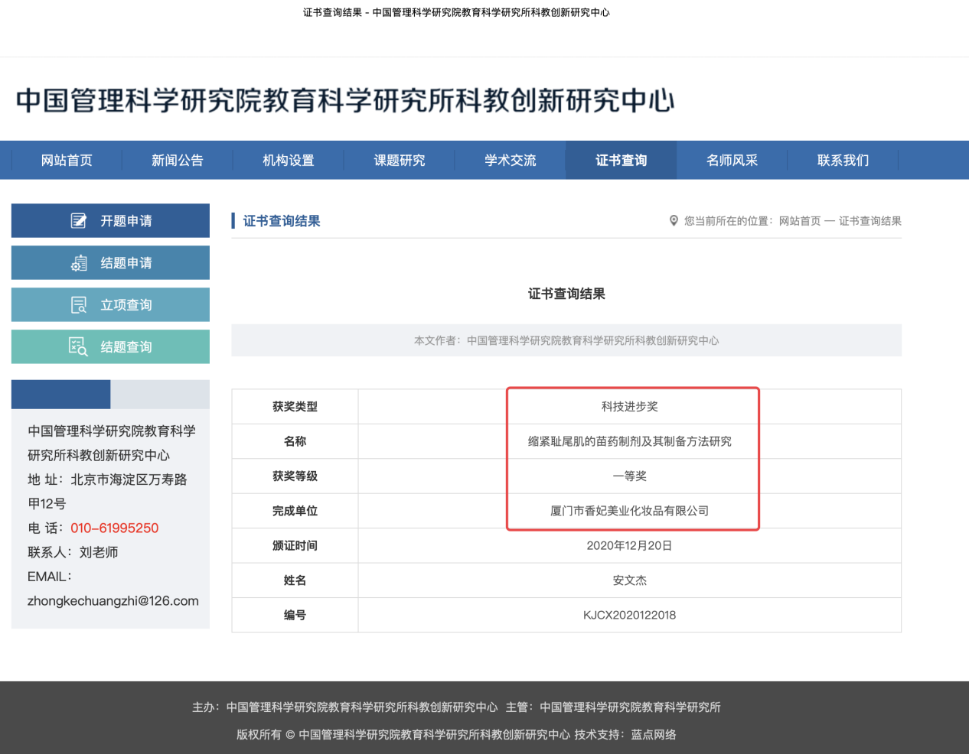The height and width of the screenshot is (754, 969).
Task: Click the 蓝点网络 footer link
Action: click(654, 735)
